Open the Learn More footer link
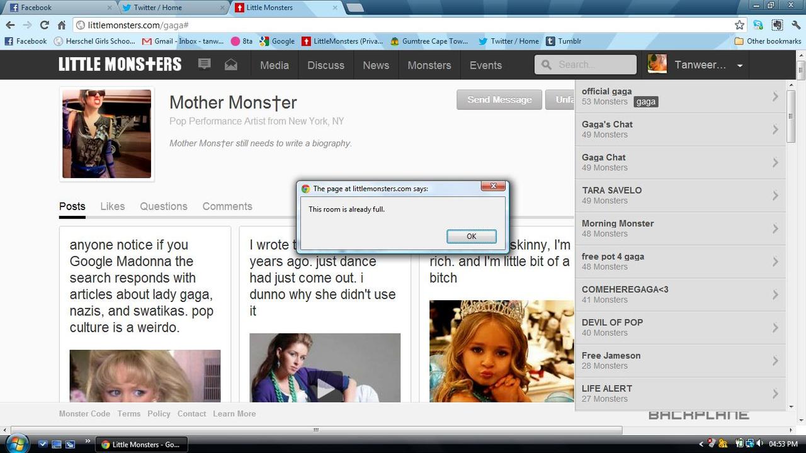The image size is (806, 453). coord(234,414)
